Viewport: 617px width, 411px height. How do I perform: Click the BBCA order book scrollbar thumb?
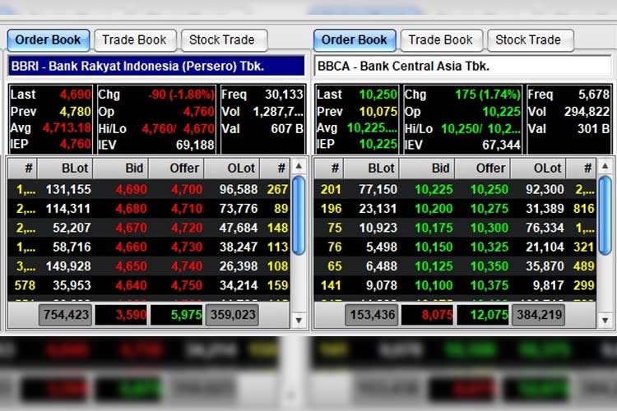[x=605, y=215]
